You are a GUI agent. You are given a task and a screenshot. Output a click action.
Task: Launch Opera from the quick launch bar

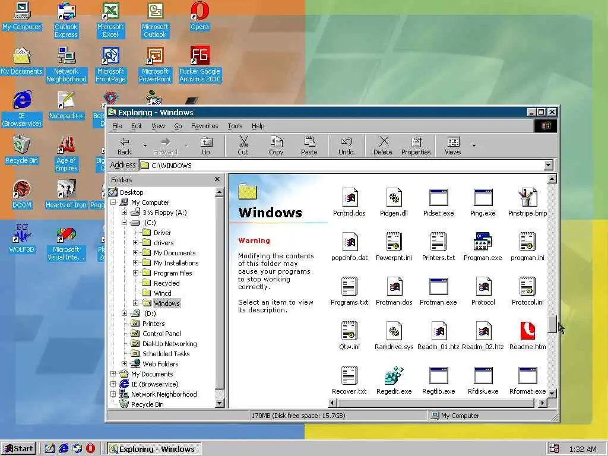coord(90,449)
